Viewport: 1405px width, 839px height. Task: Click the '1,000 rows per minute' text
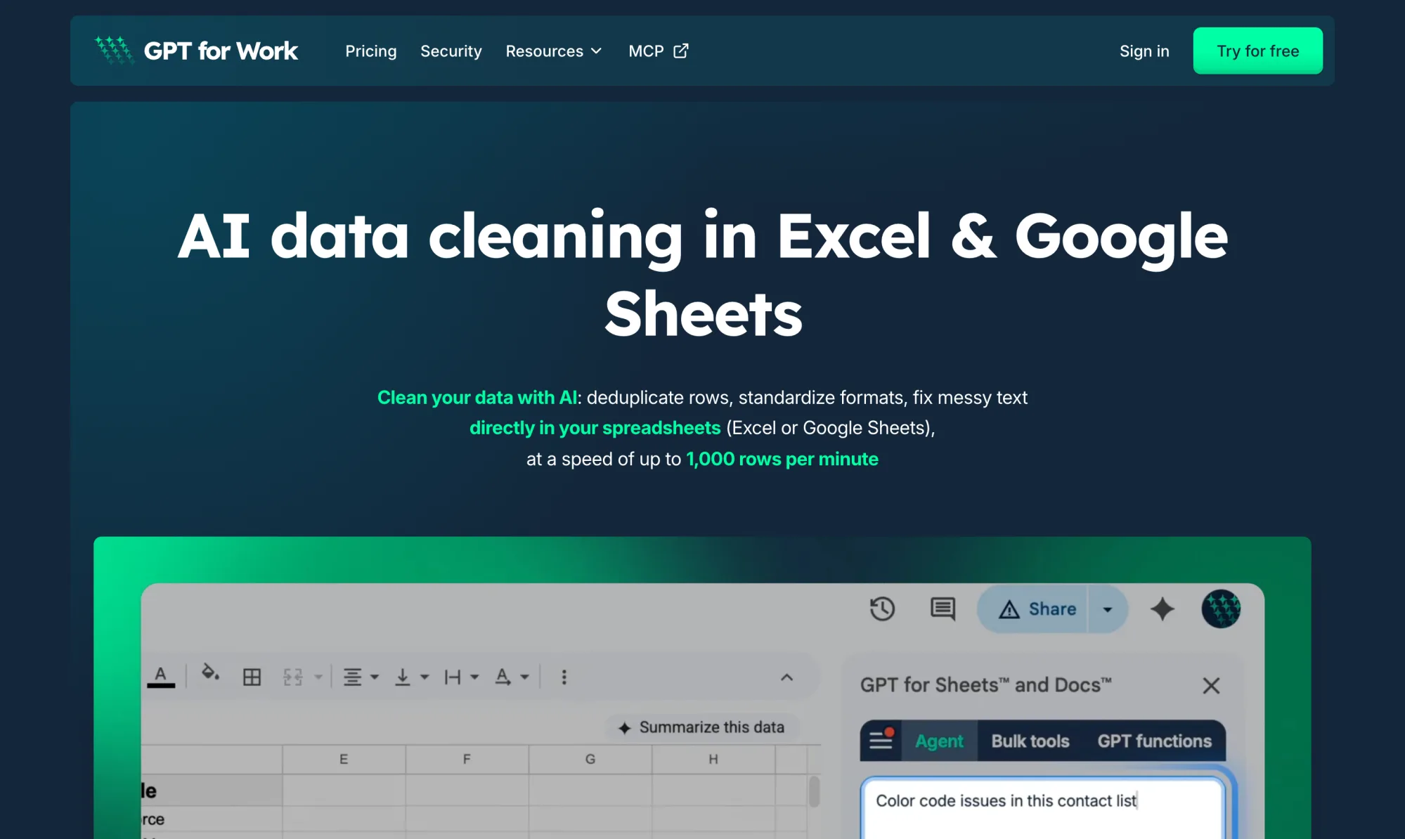(782, 459)
